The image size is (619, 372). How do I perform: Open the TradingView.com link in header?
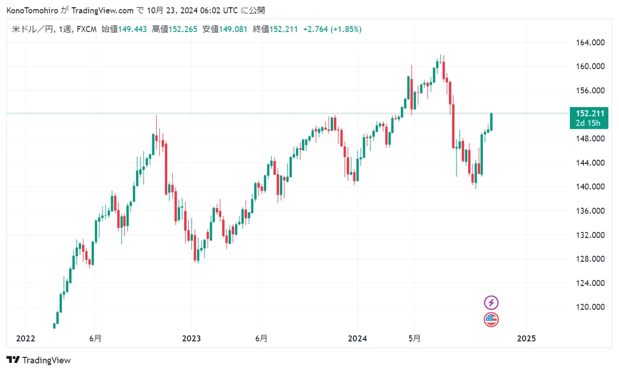(101, 10)
